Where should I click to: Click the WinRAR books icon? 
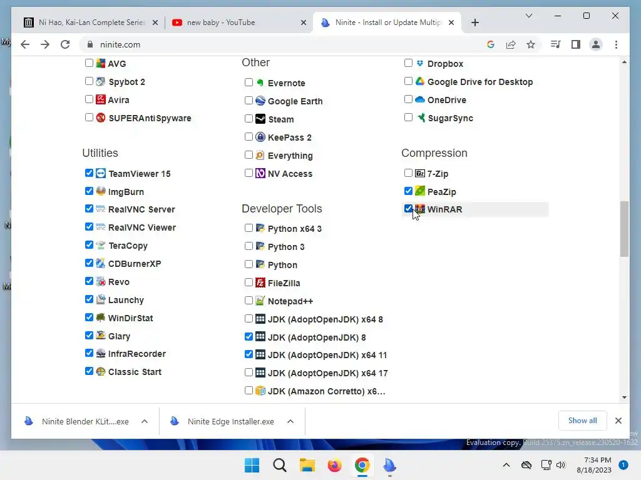(x=420, y=209)
